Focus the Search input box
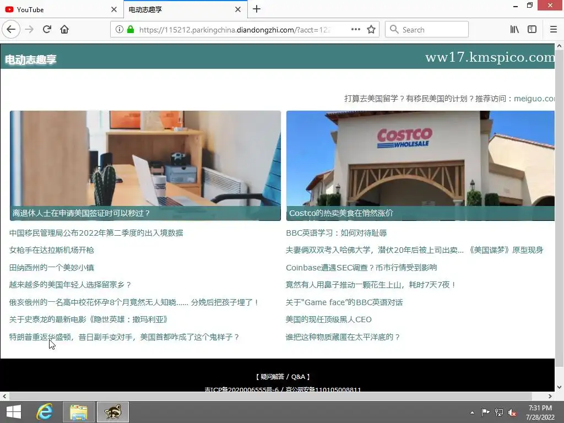This screenshot has height=423, width=564. pos(427,30)
